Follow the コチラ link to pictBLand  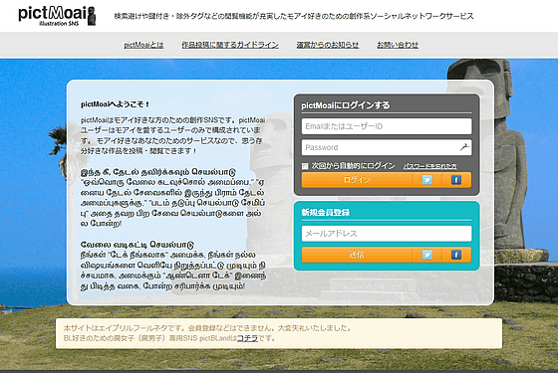point(247,338)
